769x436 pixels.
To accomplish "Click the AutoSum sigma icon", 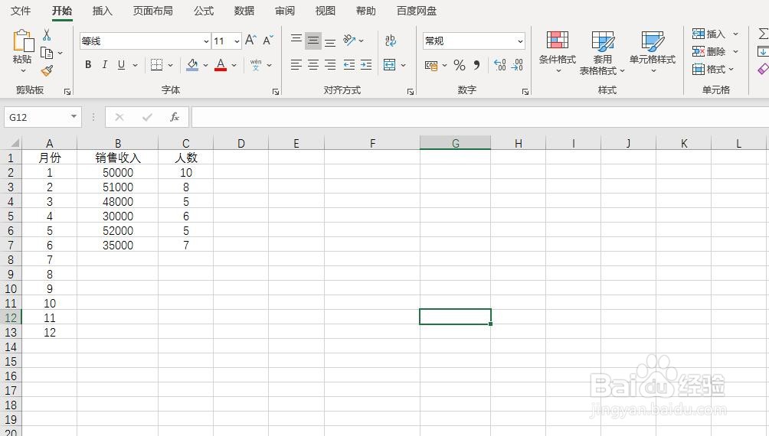I will [x=764, y=34].
